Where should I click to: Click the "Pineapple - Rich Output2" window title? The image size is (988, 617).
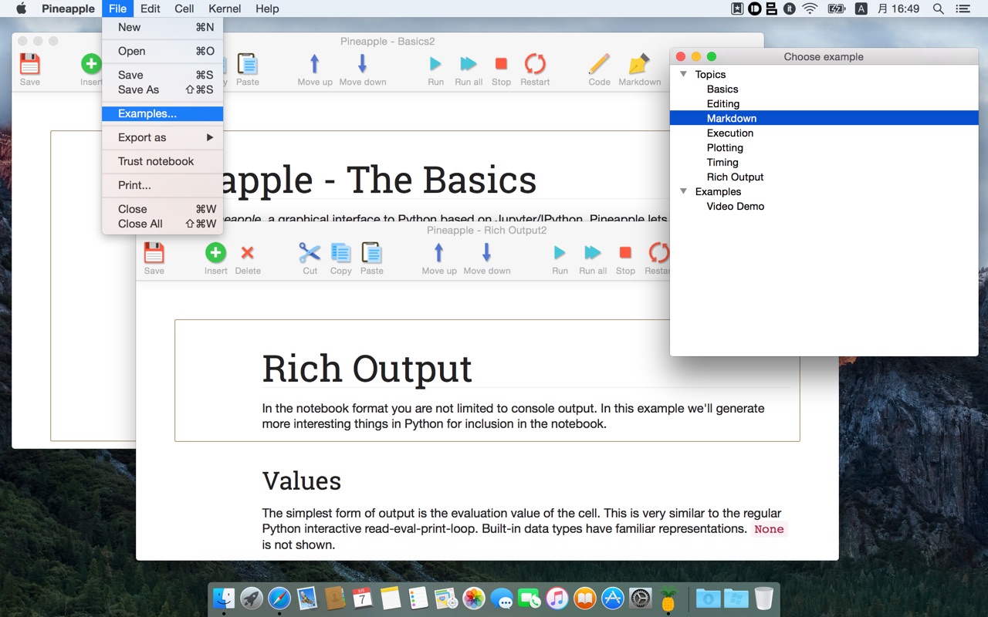pos(487,230)
